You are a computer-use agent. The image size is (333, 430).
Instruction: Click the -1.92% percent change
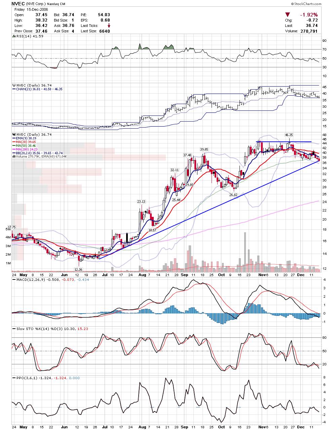coord(309,15)
